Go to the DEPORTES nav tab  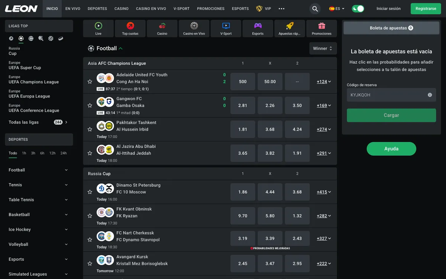[x=97, y=9]
